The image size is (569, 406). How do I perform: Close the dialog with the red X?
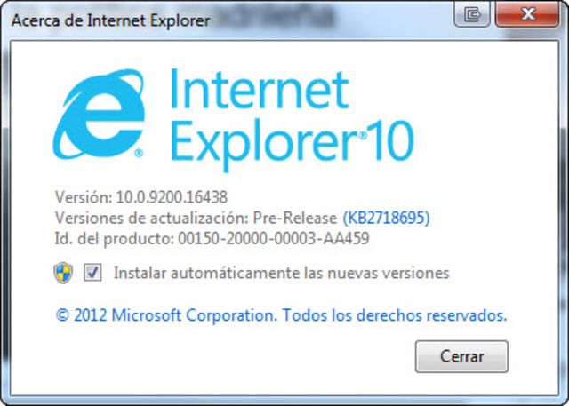[x=527, y=14]
